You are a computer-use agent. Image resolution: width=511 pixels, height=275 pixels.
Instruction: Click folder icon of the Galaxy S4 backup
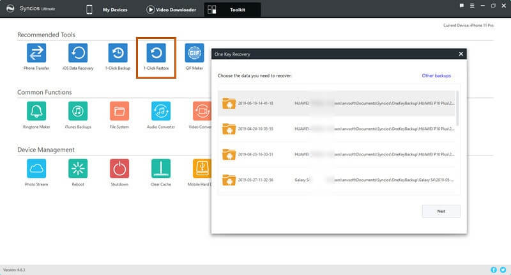(x=229, y=180)
